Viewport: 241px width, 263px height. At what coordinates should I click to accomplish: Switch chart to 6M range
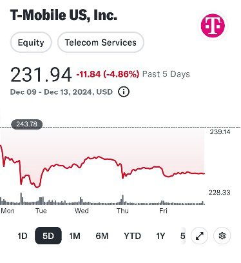tap(102, 236)
